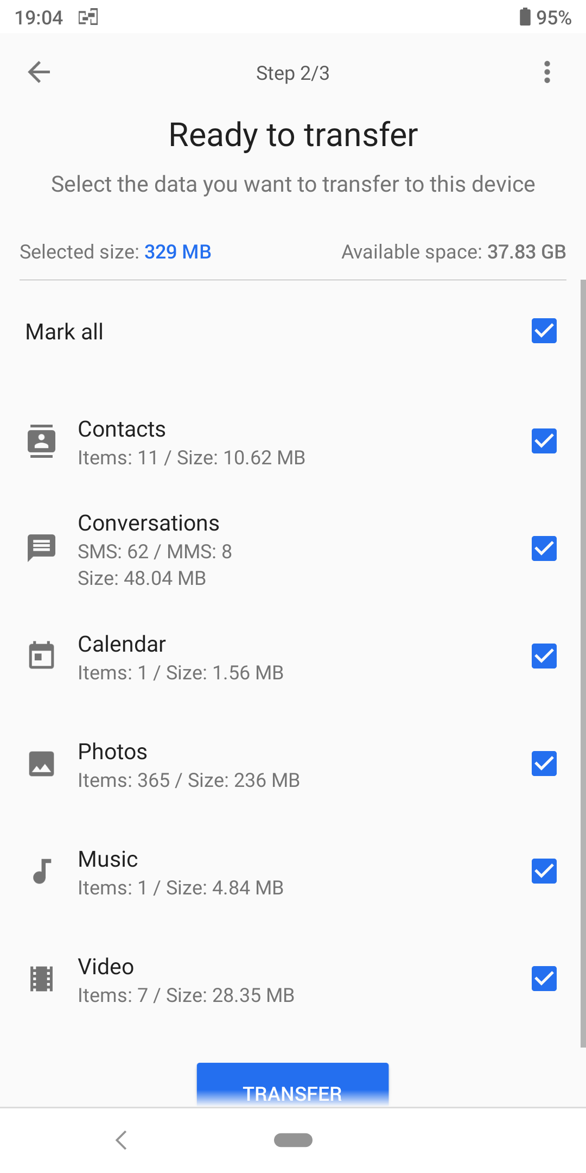Screen dimensions: 586x1173
Task: Select the Photos row title
Action: (x=112, y=752)
